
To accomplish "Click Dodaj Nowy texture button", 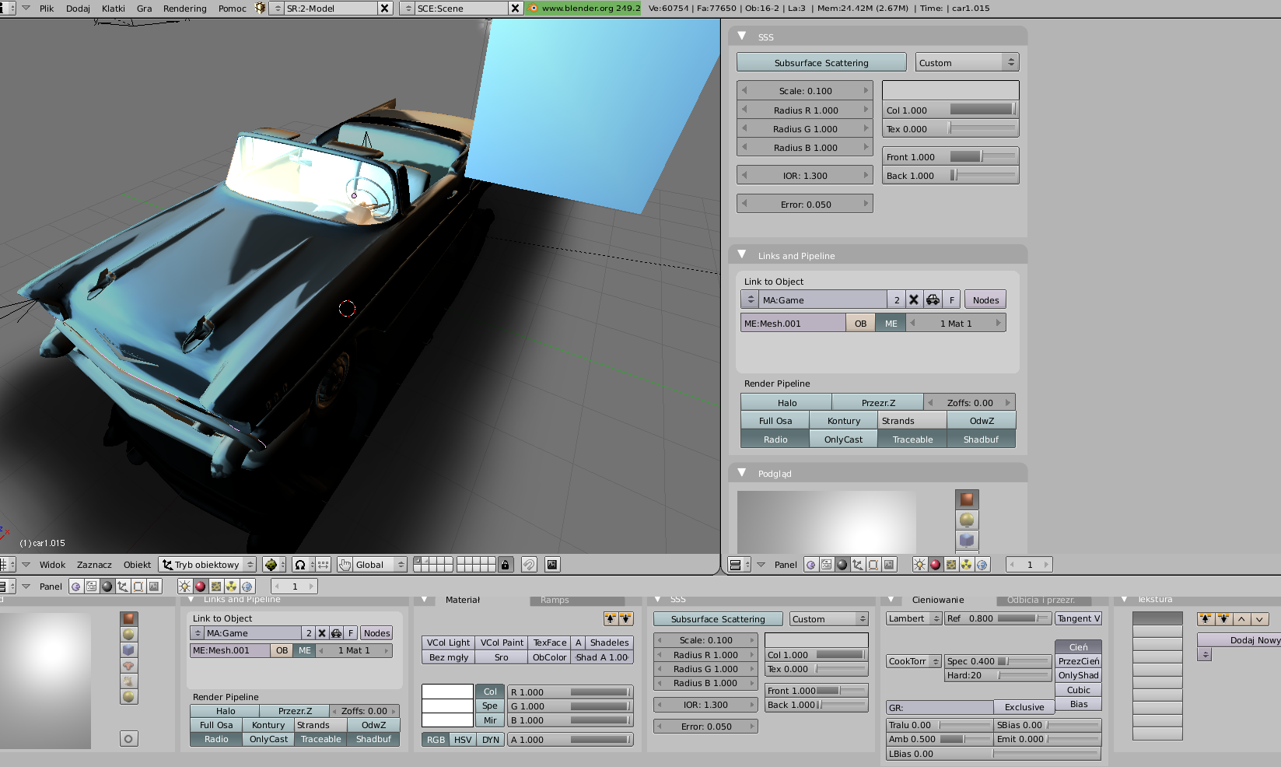I will pyautogui.click(x=1242, y=640).
